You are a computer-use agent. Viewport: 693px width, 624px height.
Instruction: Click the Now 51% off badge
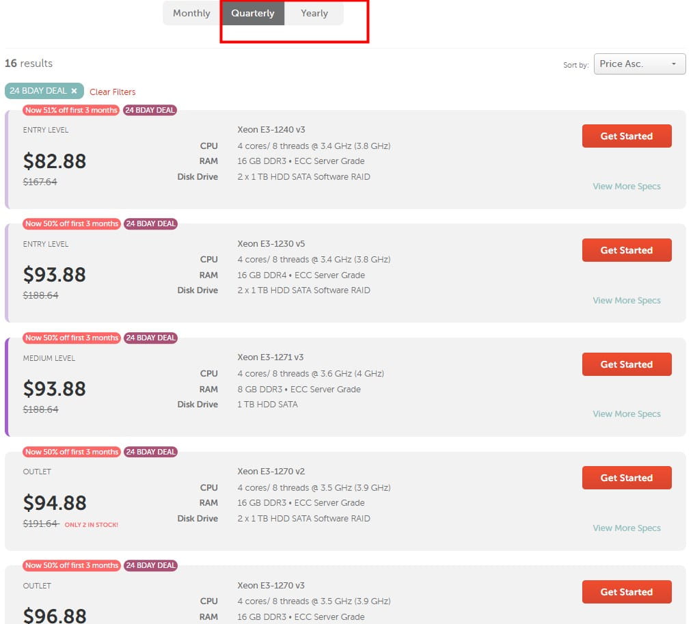click(x=71, y=110)
